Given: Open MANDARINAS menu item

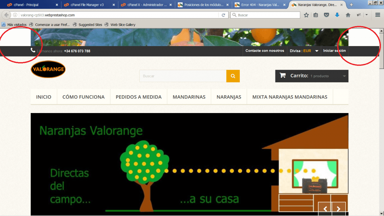Looking at the screenshot, I should [x=189, y=97].
